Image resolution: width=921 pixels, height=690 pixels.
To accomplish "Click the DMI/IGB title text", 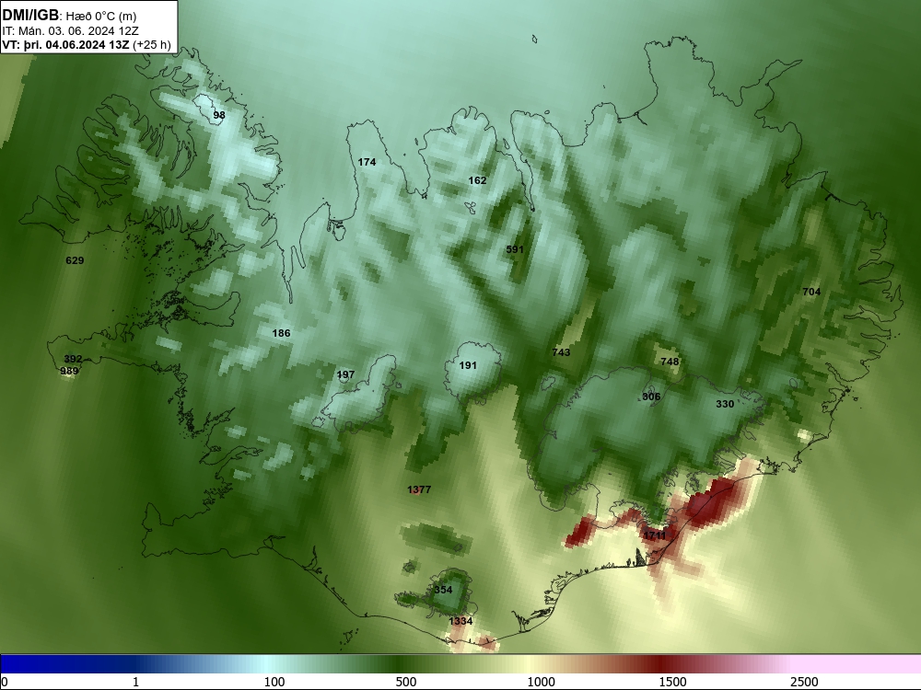I will tap(30, 16).
